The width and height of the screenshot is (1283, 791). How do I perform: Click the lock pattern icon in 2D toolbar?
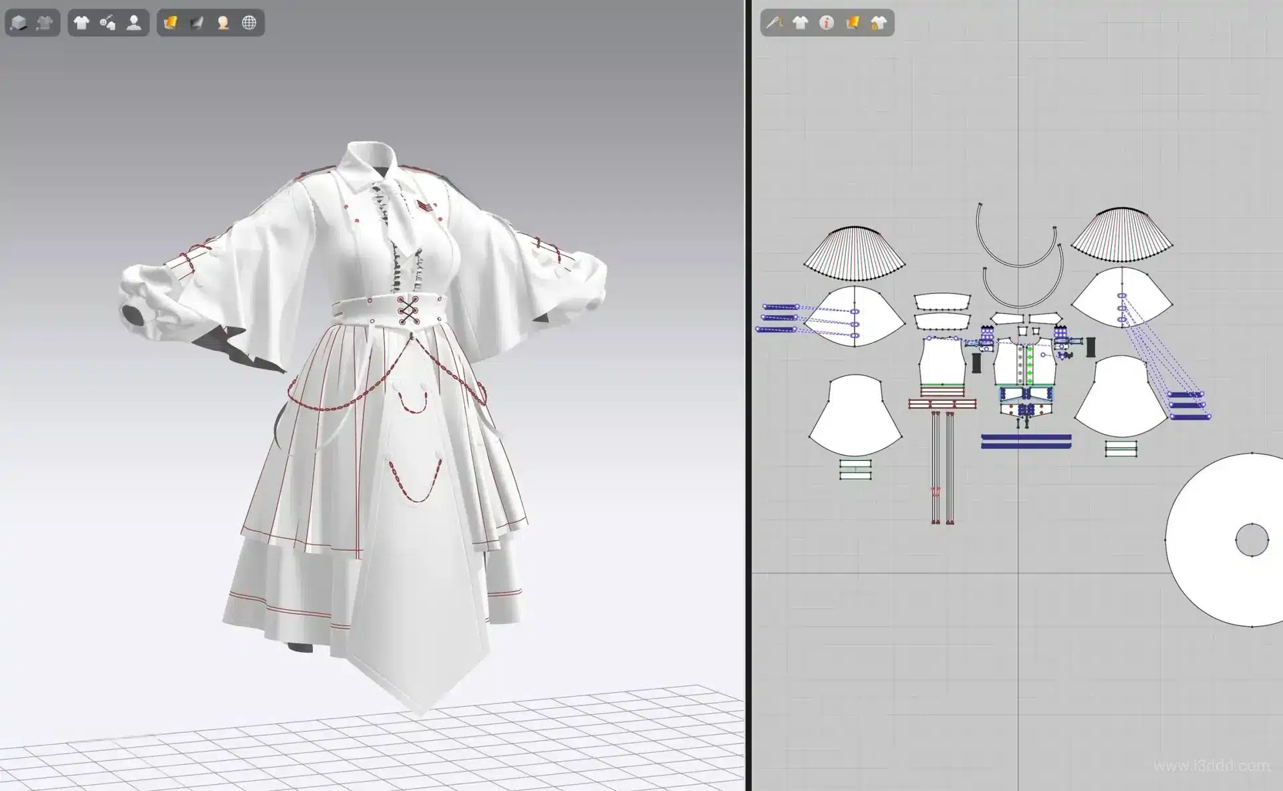click(877, 23)
